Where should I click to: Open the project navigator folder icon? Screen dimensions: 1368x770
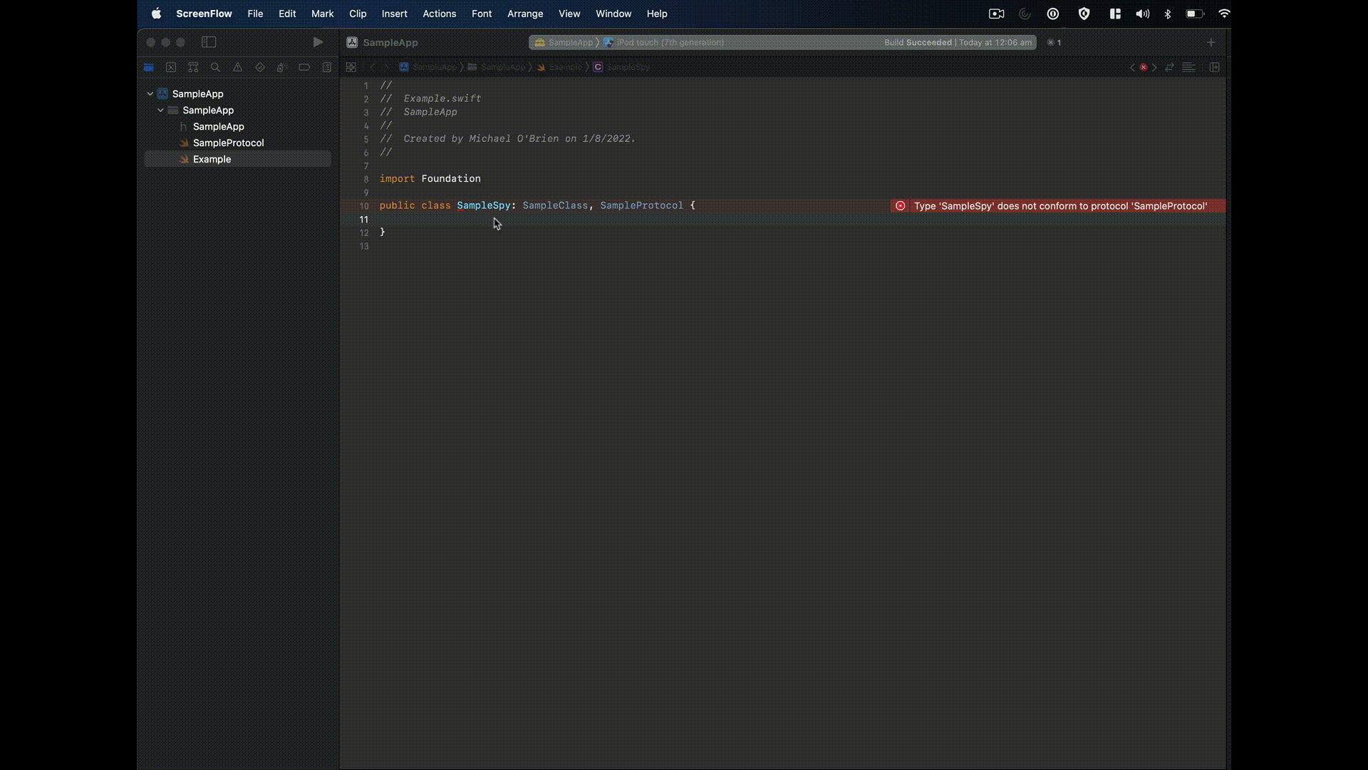click(148, 67)
